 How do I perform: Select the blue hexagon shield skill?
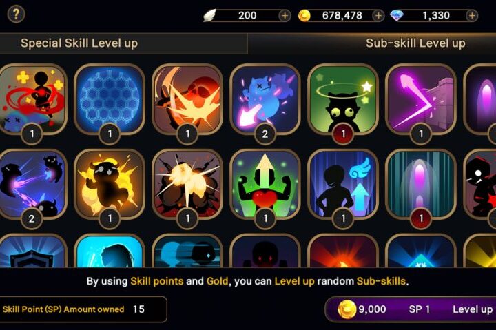point(110,100)
